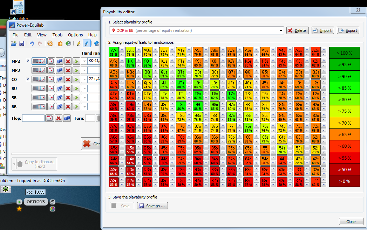Select the > 75 % legend color
Viewport: 367px width, 230px height.
point(344,111)
